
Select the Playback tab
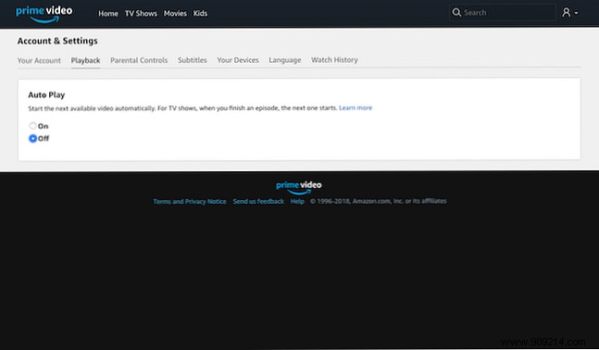coord(85,60)
